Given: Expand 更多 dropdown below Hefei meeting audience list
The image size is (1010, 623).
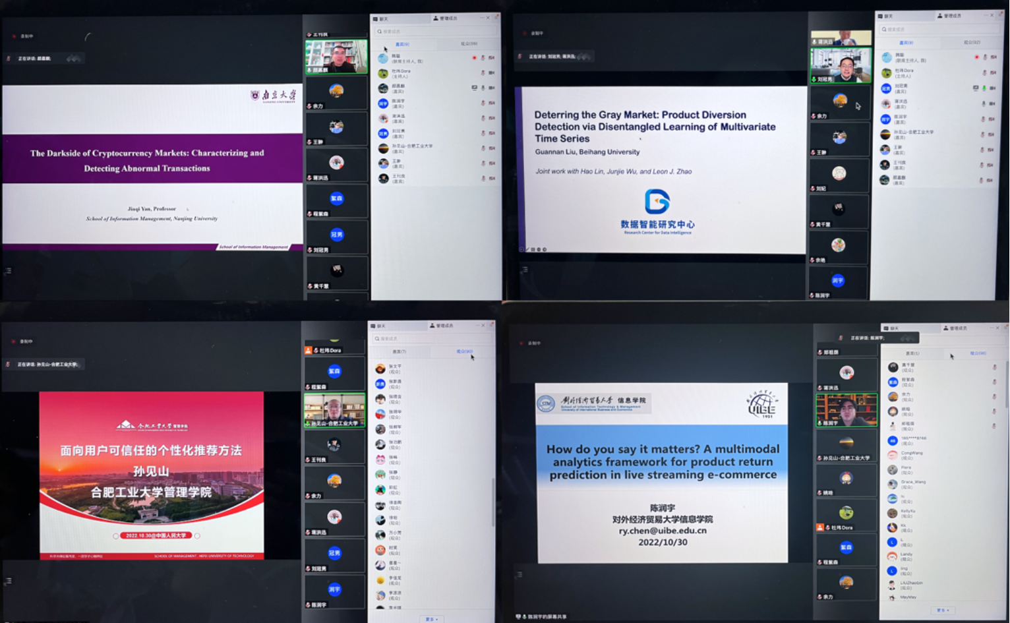Looking at the screenshot, I should [431, 619].
